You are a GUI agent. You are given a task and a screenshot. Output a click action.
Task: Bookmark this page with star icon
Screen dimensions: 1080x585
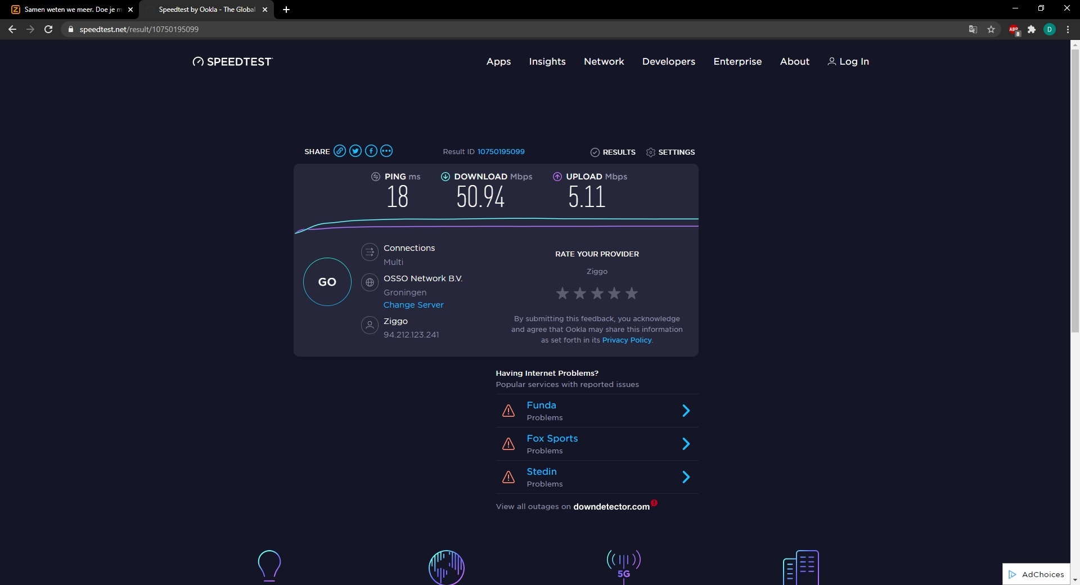point(991,29)
